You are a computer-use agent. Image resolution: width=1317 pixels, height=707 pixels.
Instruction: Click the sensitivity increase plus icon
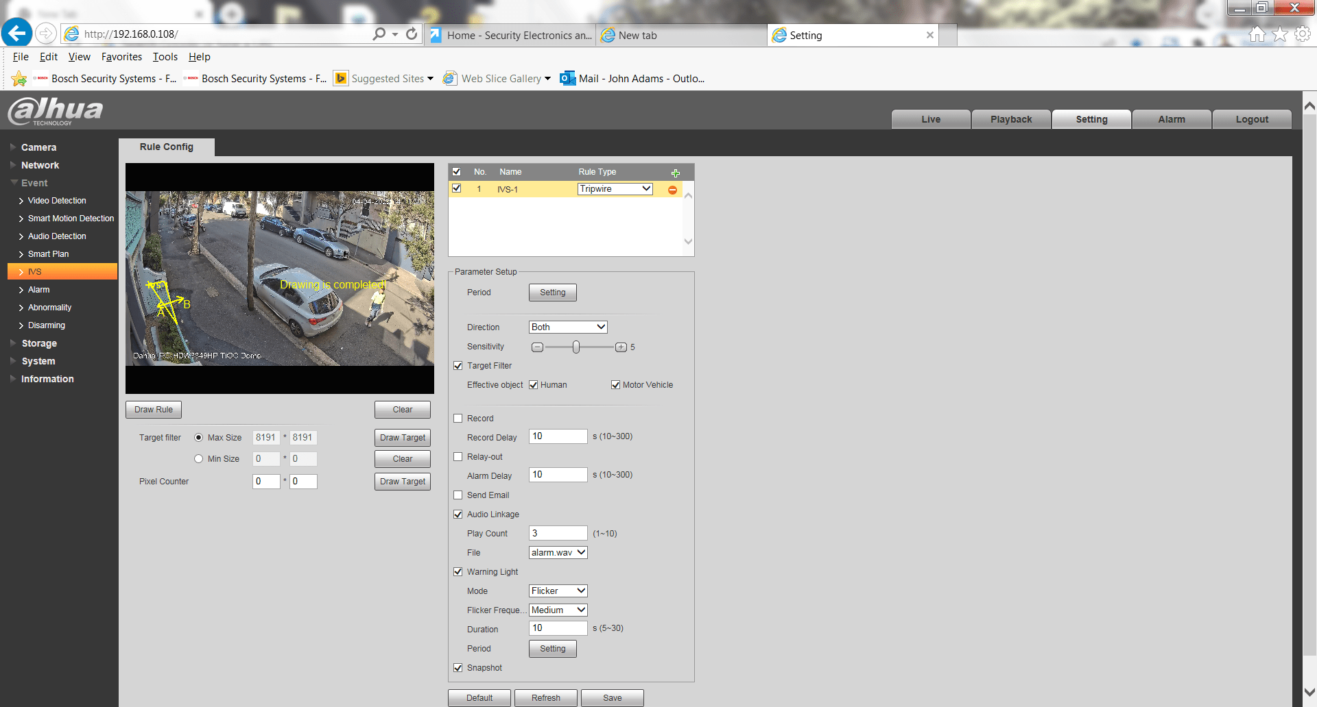click(x=621, y=347)
